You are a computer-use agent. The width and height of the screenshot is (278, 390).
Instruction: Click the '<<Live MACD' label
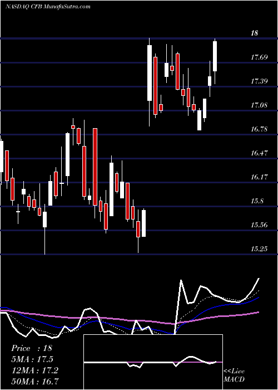click(x=234, y=376)
